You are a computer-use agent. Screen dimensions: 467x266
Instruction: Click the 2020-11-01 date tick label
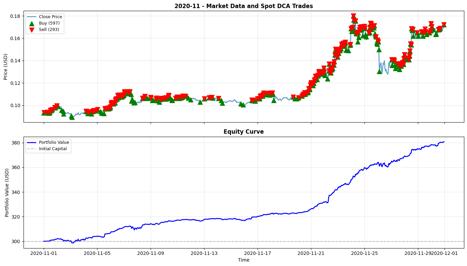(44, 253)
